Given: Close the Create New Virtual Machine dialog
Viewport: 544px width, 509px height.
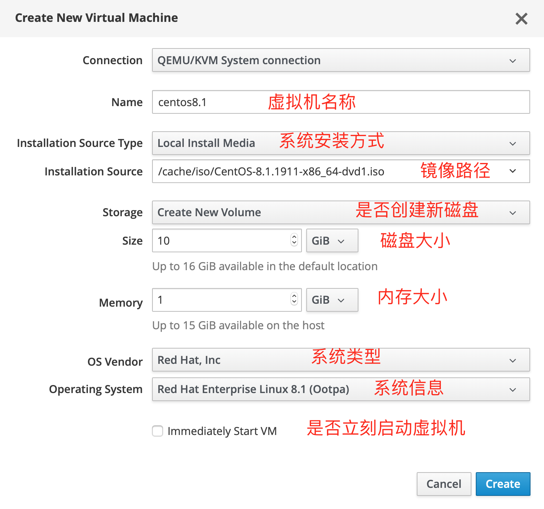Looking at the screenshot, I should (521, 19).
